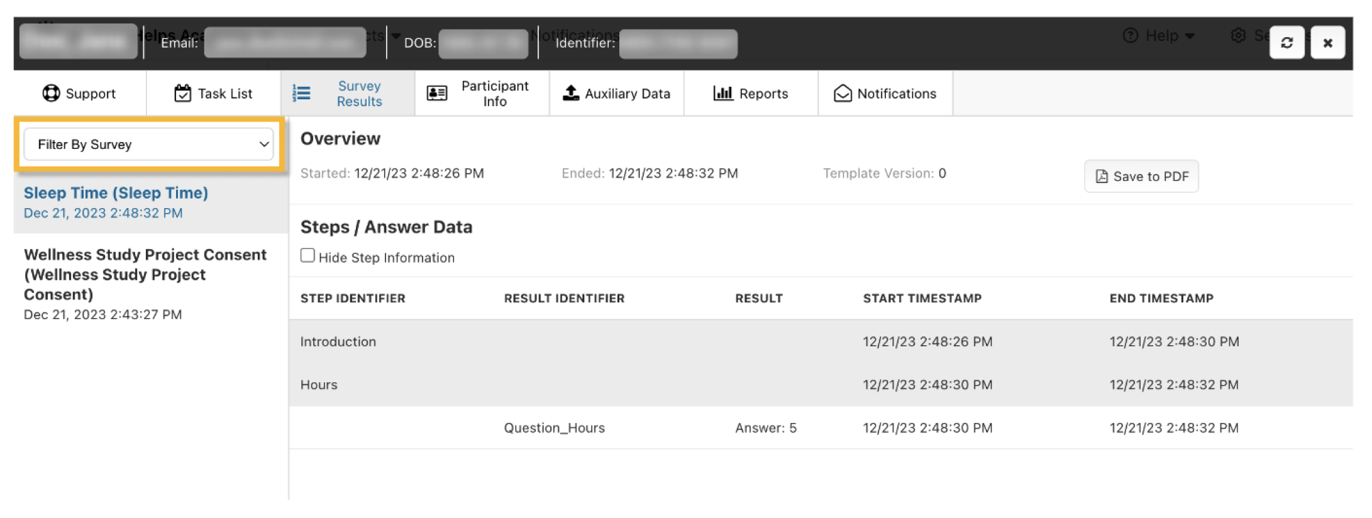The height and width of the screenshot is (518, 1372).
Task: Open the Reports tab
Action: point(751,94)
